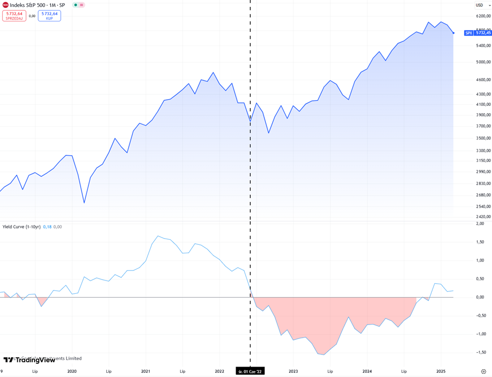Click the SPX price label tag
Image resolution: width=492 pixels, height=377 pixels.
[468, 33]
